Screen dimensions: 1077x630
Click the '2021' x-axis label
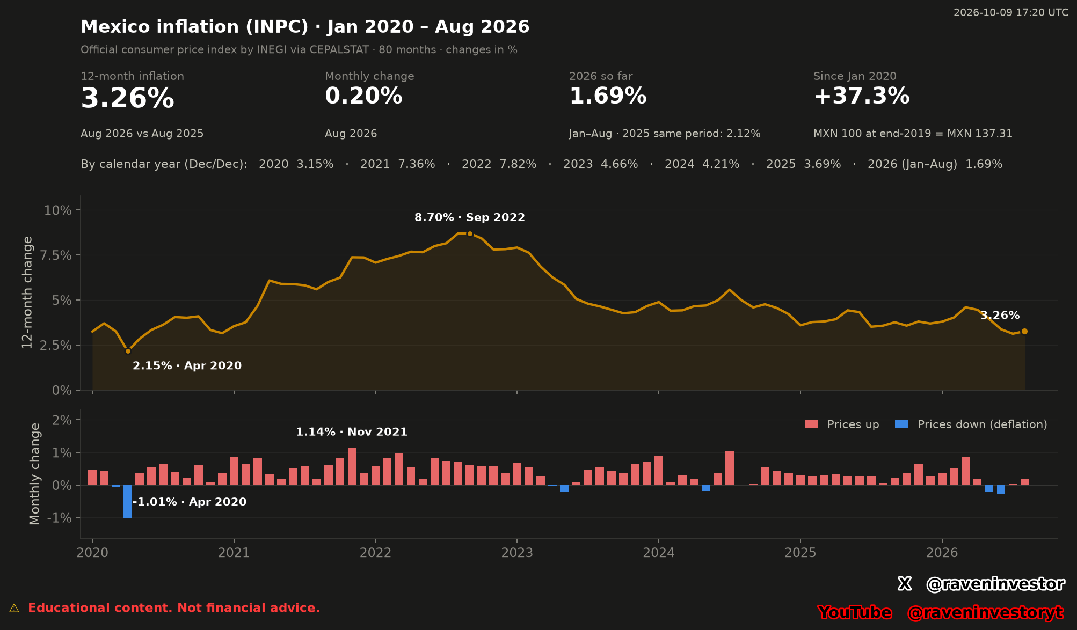234,553
